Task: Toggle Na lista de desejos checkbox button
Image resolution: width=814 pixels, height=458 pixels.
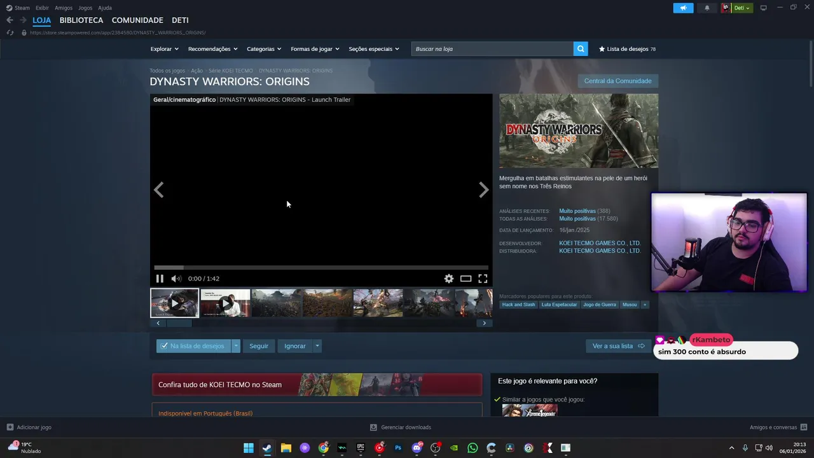Action: point(194,346)
